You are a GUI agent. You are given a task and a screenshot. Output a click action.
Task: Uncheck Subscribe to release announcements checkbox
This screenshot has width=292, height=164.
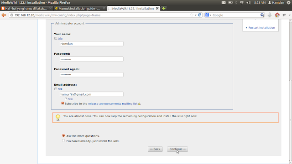click(63, 103)
